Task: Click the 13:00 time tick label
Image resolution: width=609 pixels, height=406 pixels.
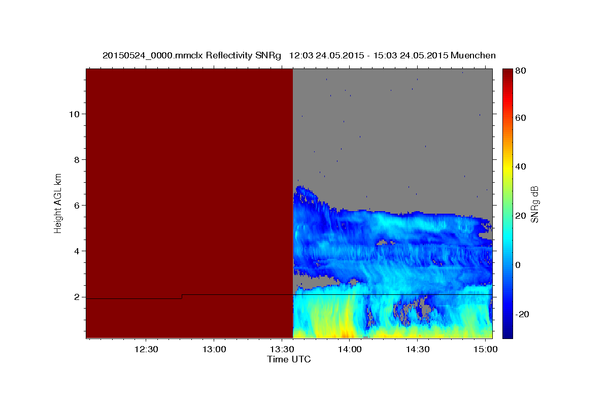Action: [214, 349]
